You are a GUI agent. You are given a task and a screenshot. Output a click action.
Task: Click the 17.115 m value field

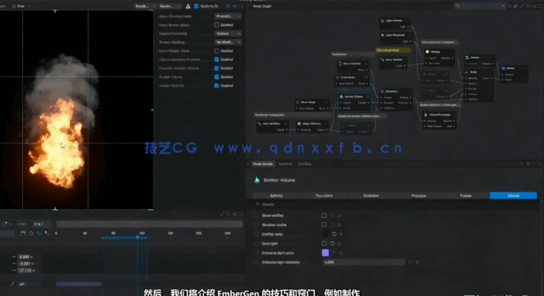pyautogui.click(x=28, y=270)
